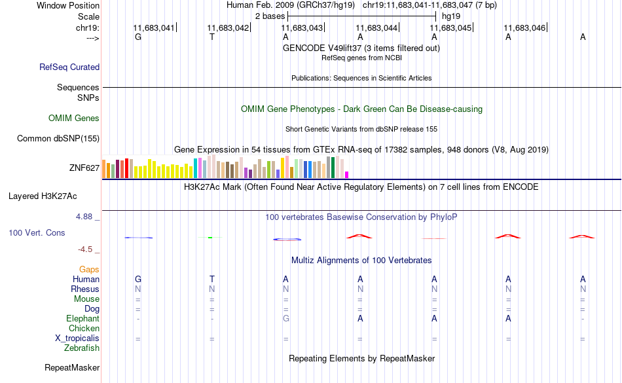Viewport: 622px width, 383px height.
Task: Click the Scale label
Action: tap(88, 16)
